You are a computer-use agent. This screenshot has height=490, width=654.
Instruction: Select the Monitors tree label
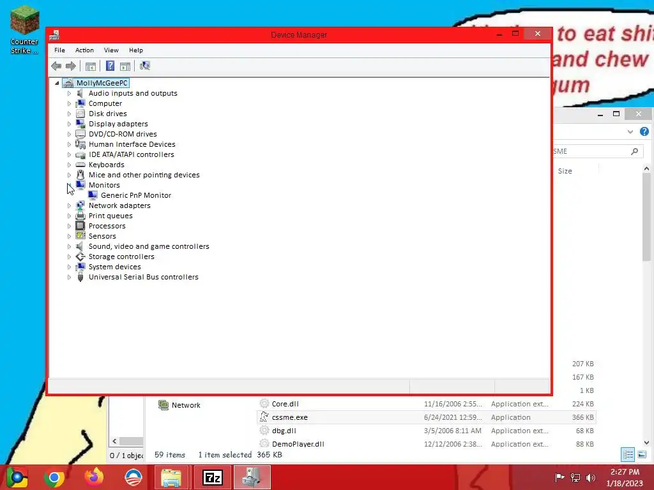click(x=104, y=185)
